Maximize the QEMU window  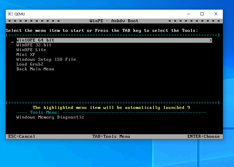(x=202, y=14)
